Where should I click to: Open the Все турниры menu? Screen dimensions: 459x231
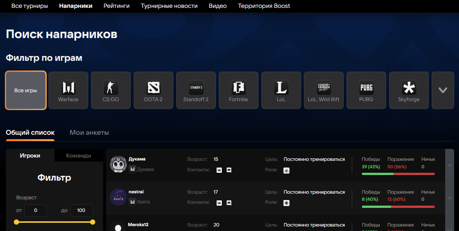click(30, 6)
